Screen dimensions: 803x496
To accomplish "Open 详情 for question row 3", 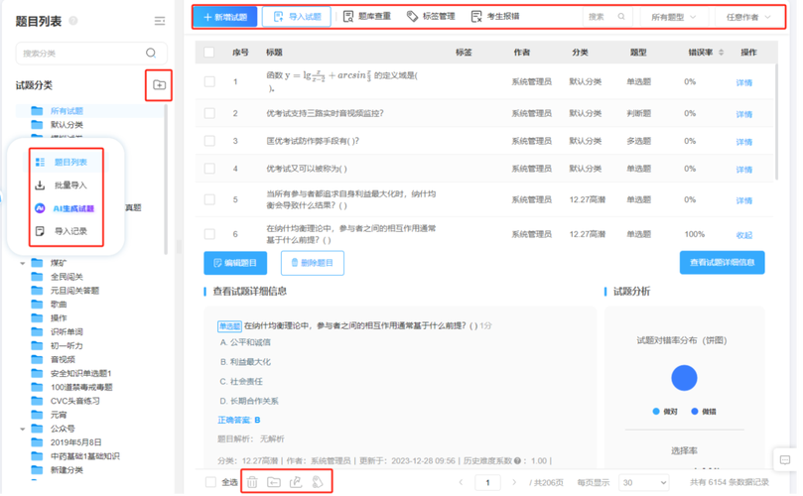I will [744, 142].
